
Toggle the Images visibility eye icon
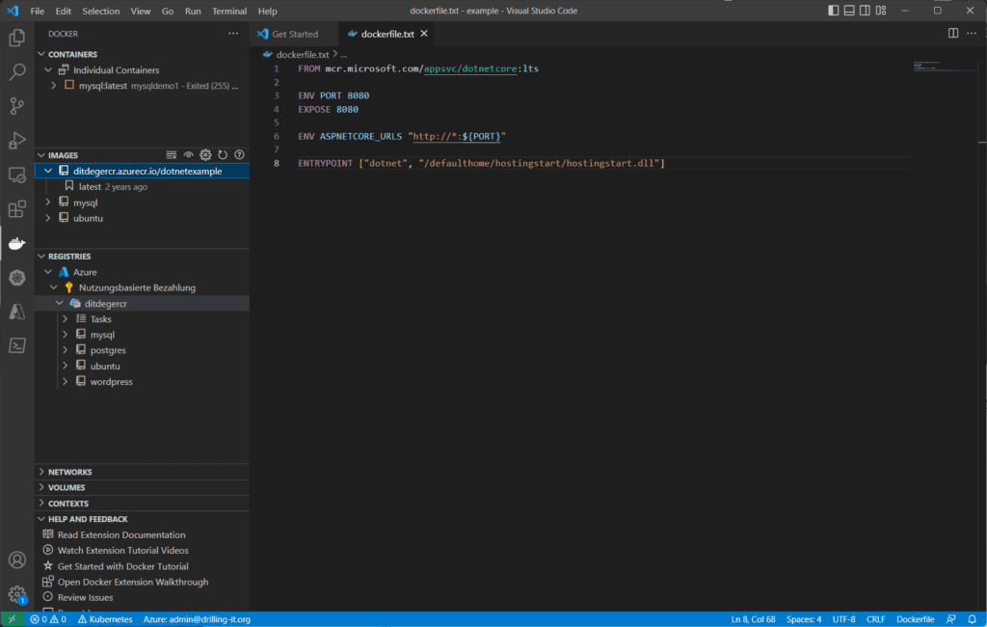coord(188,155)
